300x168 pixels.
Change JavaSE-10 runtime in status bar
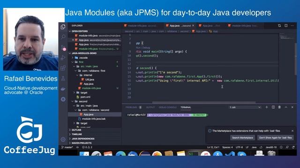pos(271,147)
